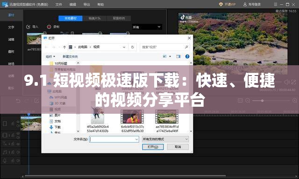299x179 pixels.
Task: Select 图片 in the navigation tree
Action: coord(55,115)
